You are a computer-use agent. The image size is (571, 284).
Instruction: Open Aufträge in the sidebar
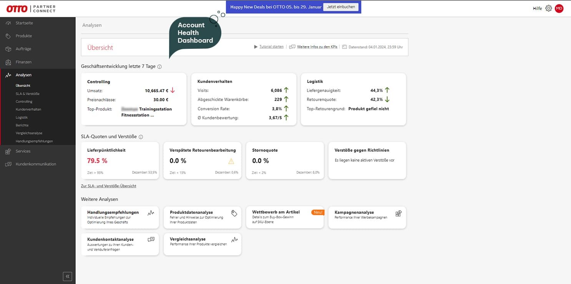pos(23,49)
